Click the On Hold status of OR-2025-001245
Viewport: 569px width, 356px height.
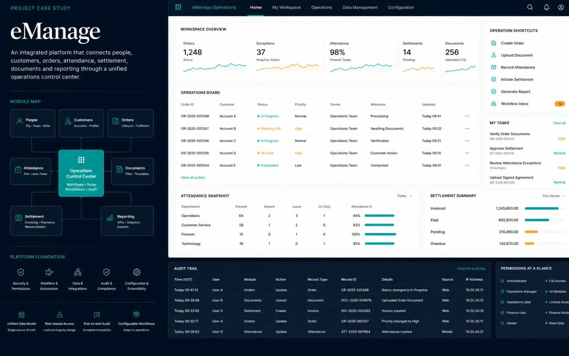tap(265, 153)
